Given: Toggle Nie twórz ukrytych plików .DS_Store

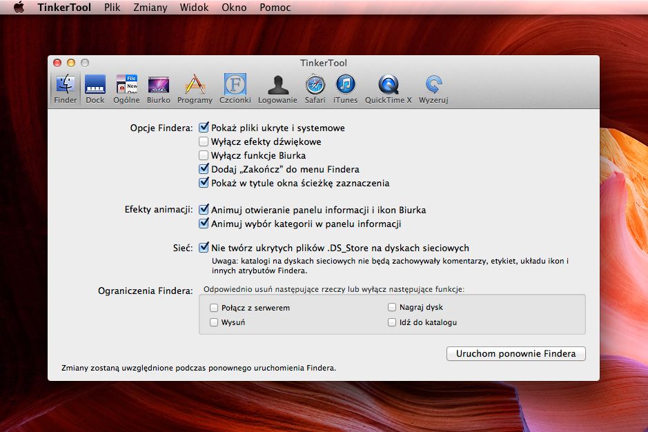Looking at the screenshot, I should tap(204, 247).
